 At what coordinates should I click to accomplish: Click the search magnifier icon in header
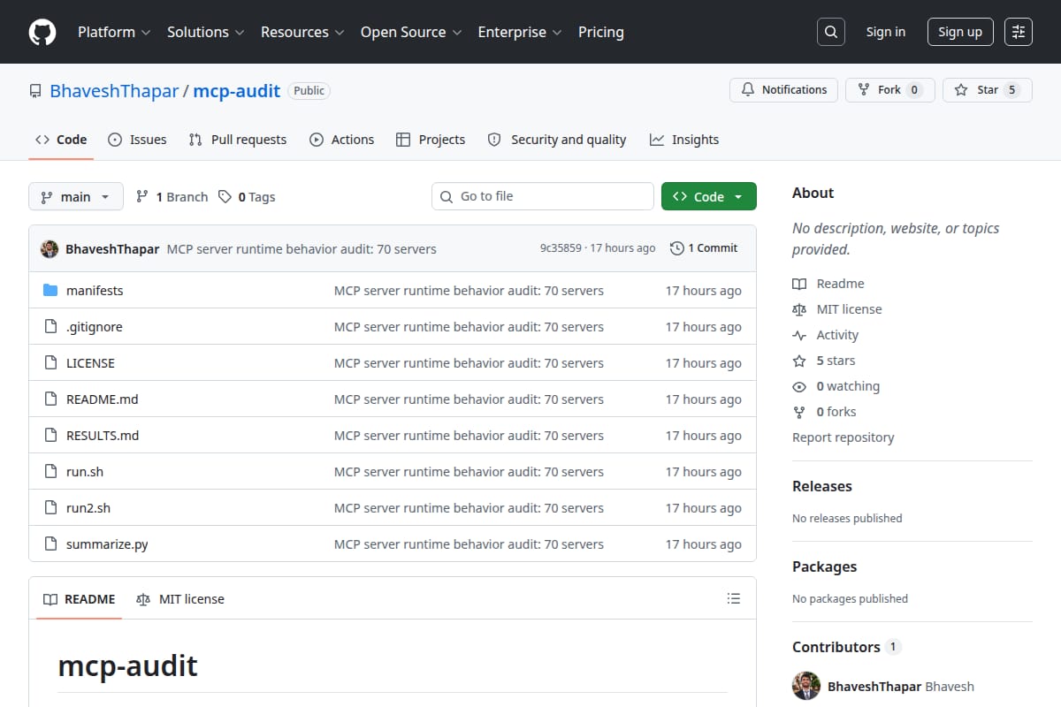[x=831, y=32]
